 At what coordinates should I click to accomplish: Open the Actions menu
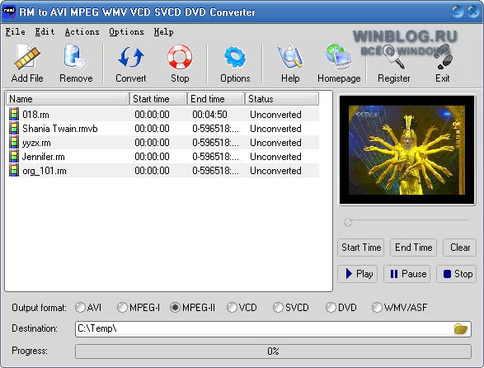click(82, 32)
